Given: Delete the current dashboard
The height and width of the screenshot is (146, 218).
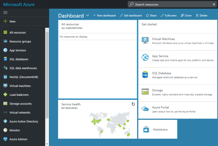Looking at the screenshot, I should (202, 15).
